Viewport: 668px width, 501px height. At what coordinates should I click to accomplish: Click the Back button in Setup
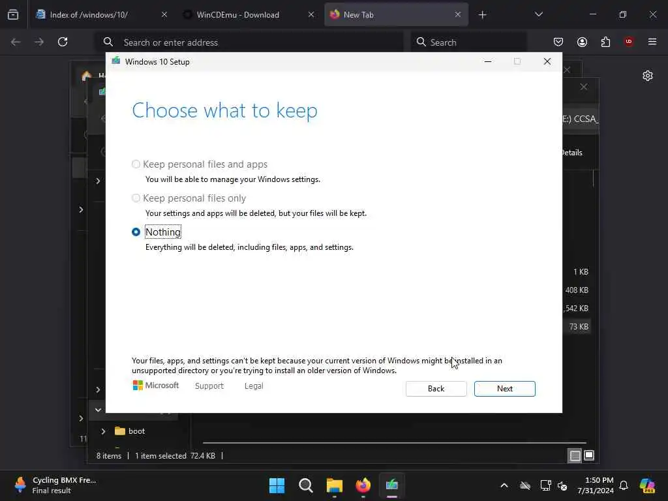(x=436, y=389)
